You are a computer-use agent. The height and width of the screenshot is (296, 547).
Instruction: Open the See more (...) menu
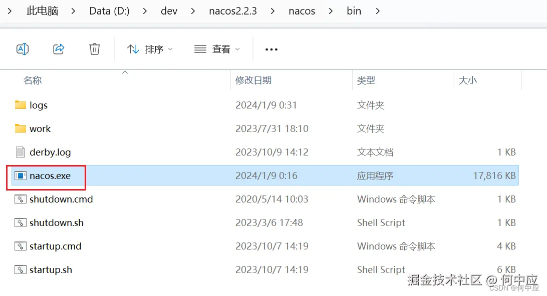coord(271,48)
